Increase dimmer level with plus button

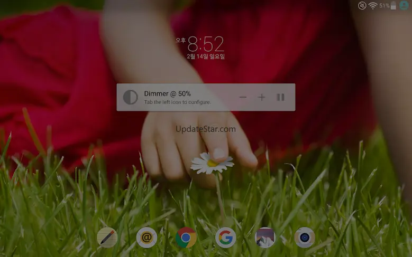[x=261, y=97]
